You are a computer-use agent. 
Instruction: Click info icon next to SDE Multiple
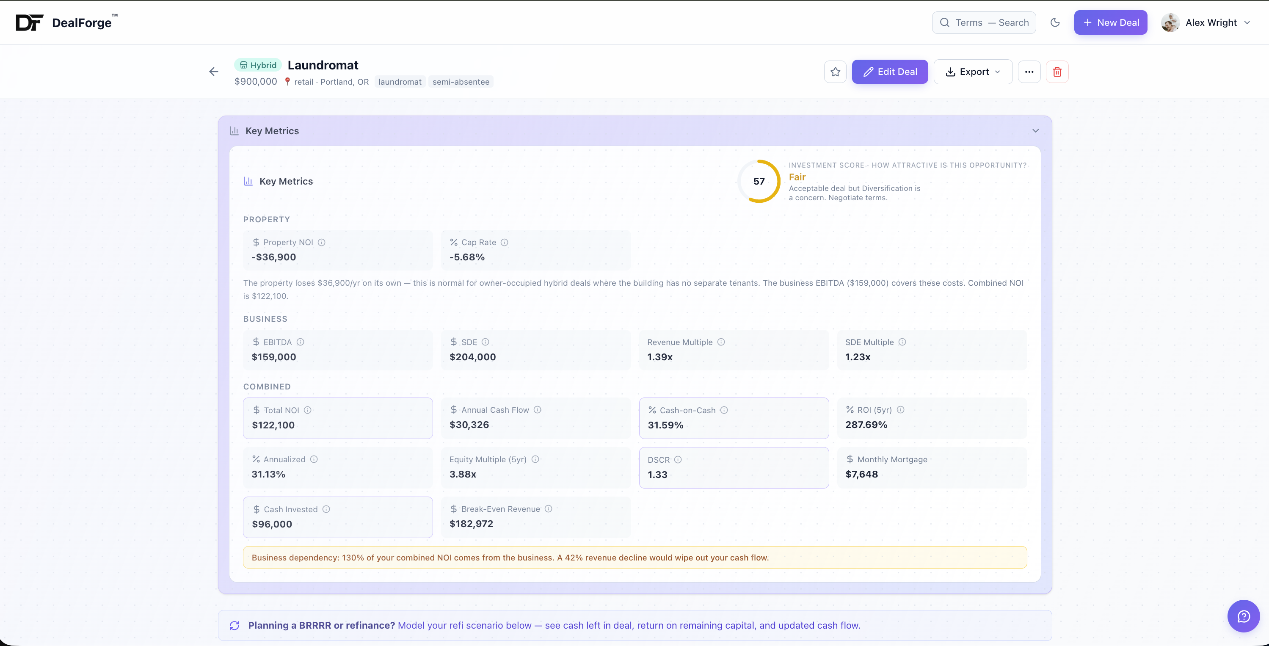point(902,342)
